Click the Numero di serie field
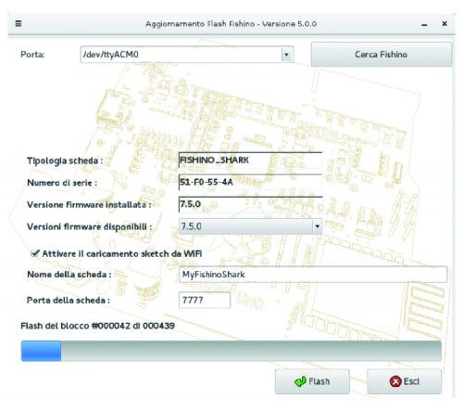The width and height of the screenshot is (463, 411). pos(250,182)
